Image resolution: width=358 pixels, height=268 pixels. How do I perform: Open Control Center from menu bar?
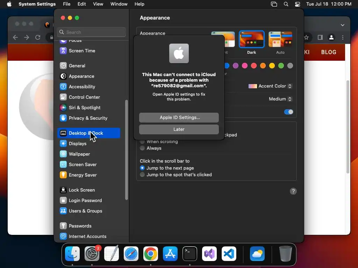(298, 4)
